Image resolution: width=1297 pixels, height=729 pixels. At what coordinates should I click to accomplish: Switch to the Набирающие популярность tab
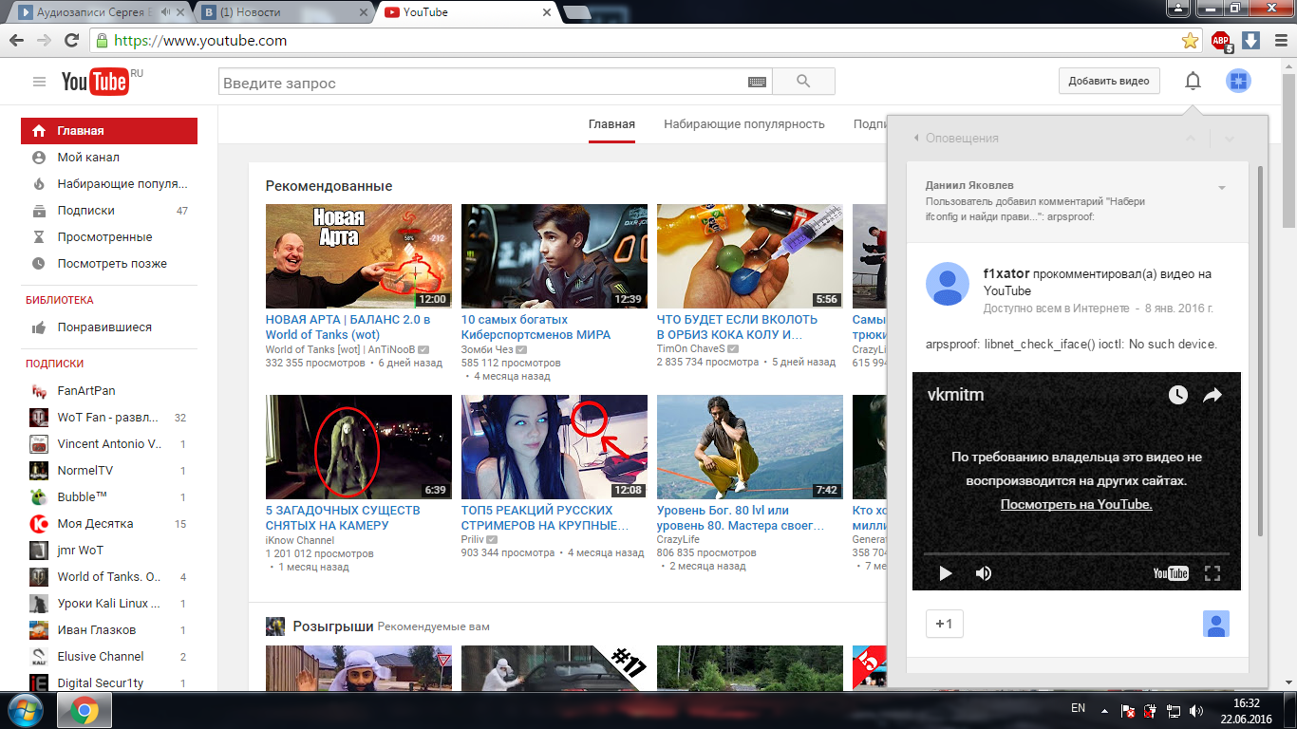pyautogui.click(x=743, y=124)
